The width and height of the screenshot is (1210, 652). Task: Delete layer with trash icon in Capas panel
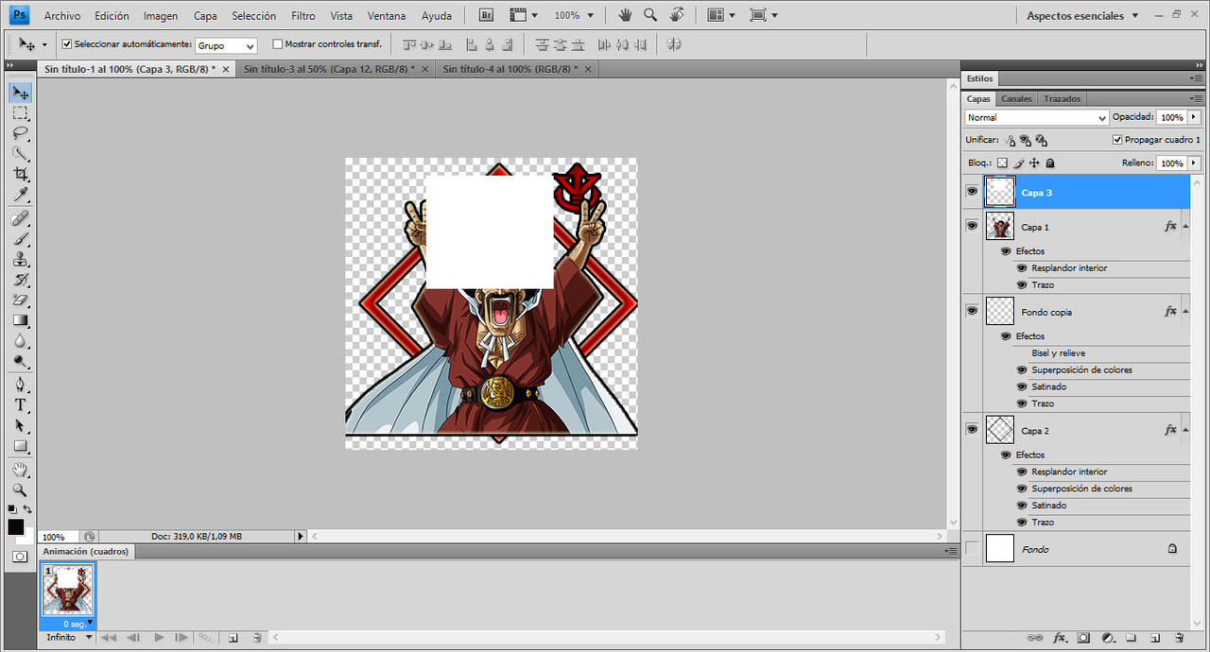pyautogui.click(x=1179, y=638)
